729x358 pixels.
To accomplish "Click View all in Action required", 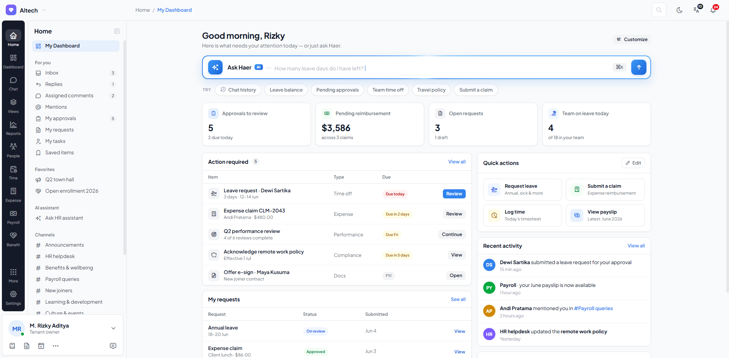I will [457, 162].
